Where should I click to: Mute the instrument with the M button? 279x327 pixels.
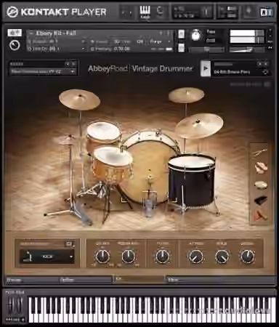pyautogui.click(x=181, y=47)
